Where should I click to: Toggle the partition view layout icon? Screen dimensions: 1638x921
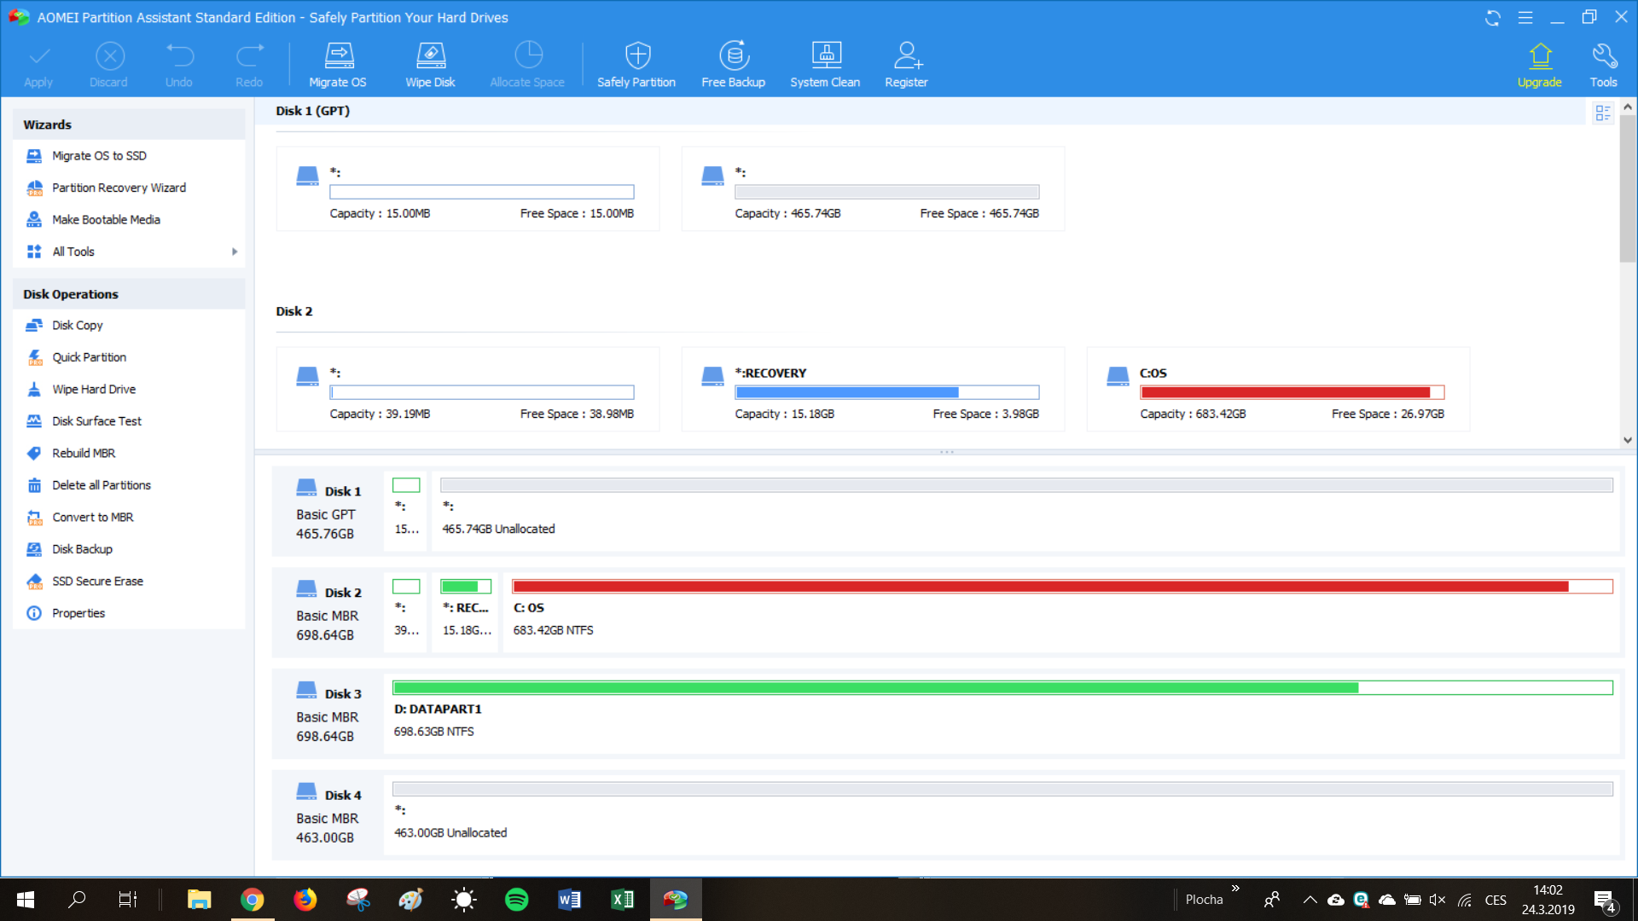(1602, 113)
